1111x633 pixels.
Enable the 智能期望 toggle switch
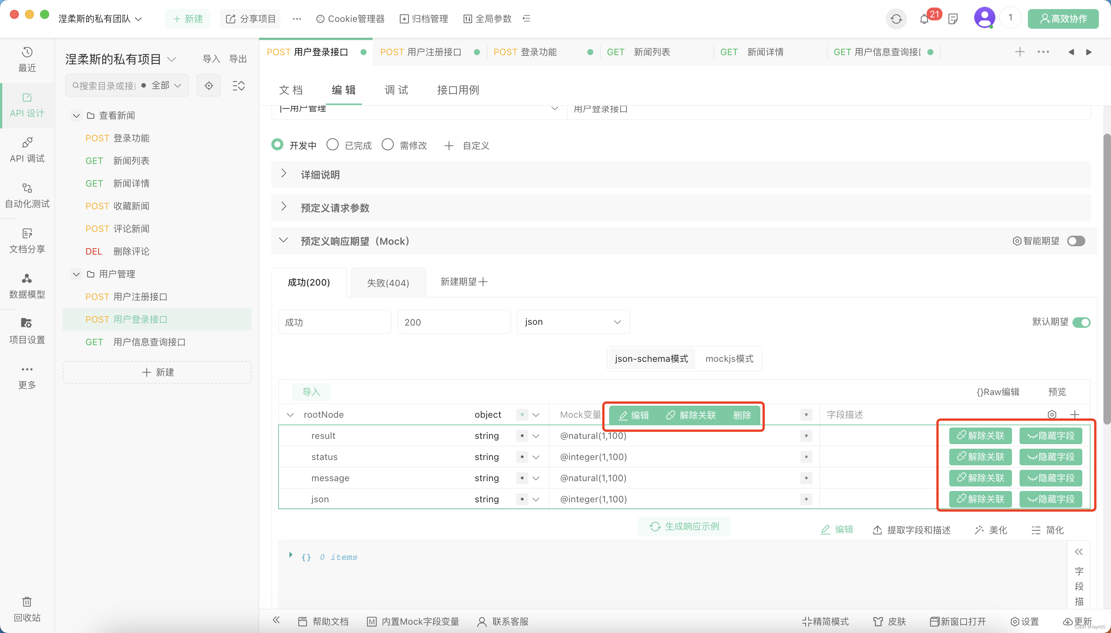pos(1076,241)
